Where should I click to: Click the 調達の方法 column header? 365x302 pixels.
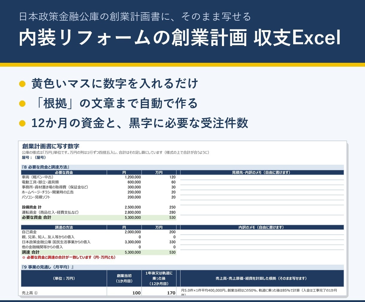[x=64, y=227]
